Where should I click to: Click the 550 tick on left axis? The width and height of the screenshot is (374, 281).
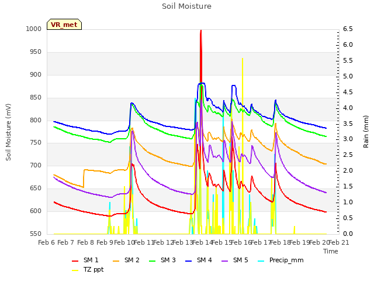(x=36, y=234)
